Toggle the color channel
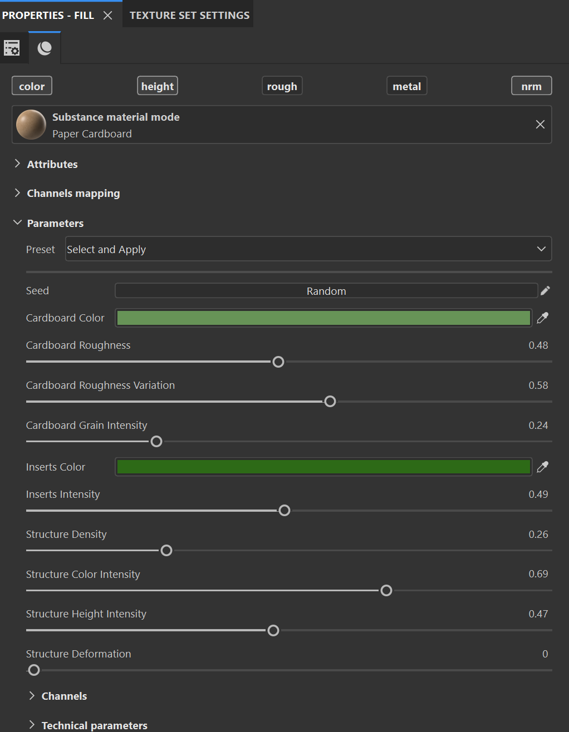The width and height of the screenshot is (569, 732). 32,86
